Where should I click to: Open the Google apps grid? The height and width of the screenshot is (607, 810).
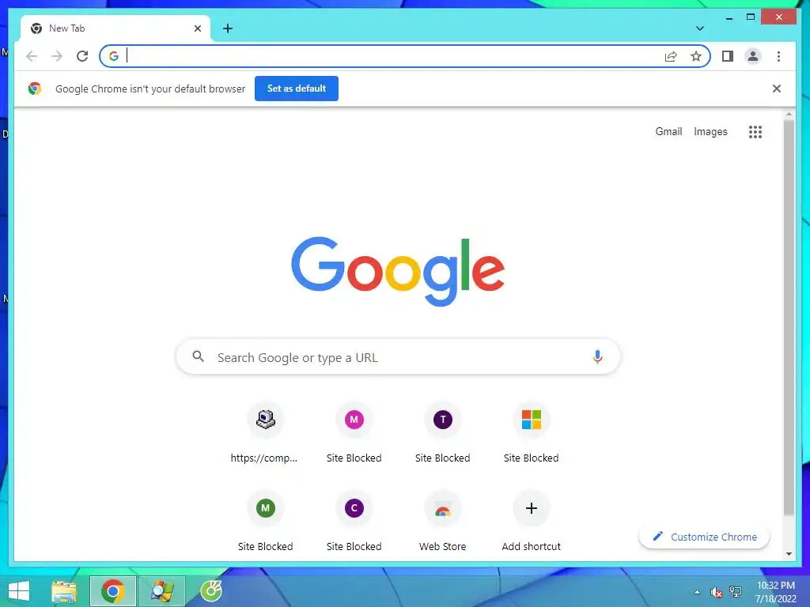pos(755,132)
